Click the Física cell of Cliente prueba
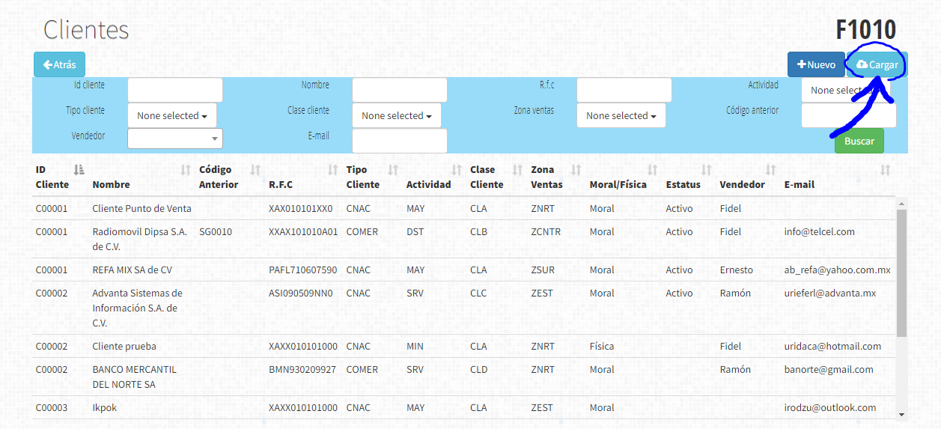The width and height of the screenshot is (941, 429). coord(602,346)
